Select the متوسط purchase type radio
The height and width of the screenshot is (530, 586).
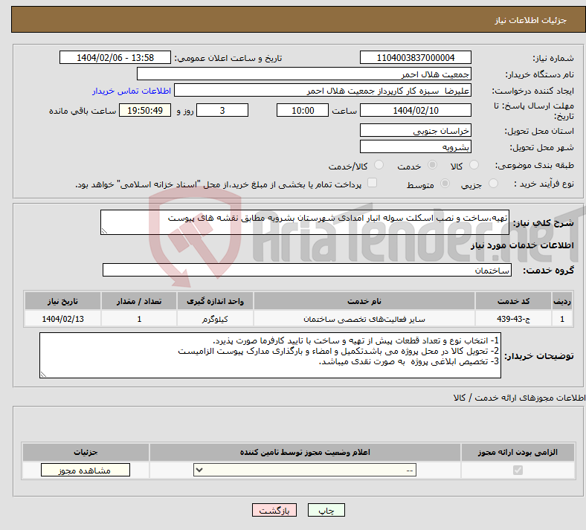[445, 184]
